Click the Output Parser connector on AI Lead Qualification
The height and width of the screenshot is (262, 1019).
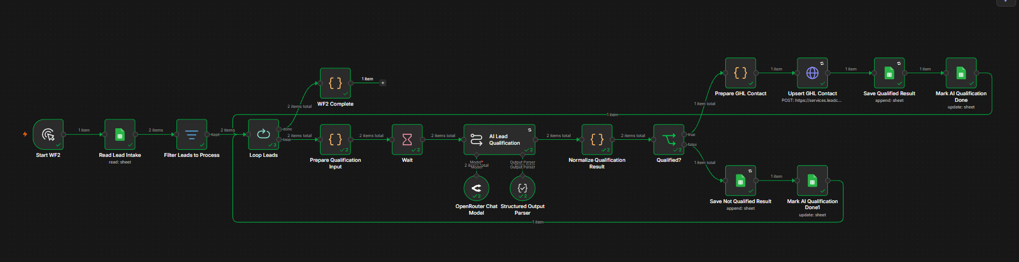point(522,155)
